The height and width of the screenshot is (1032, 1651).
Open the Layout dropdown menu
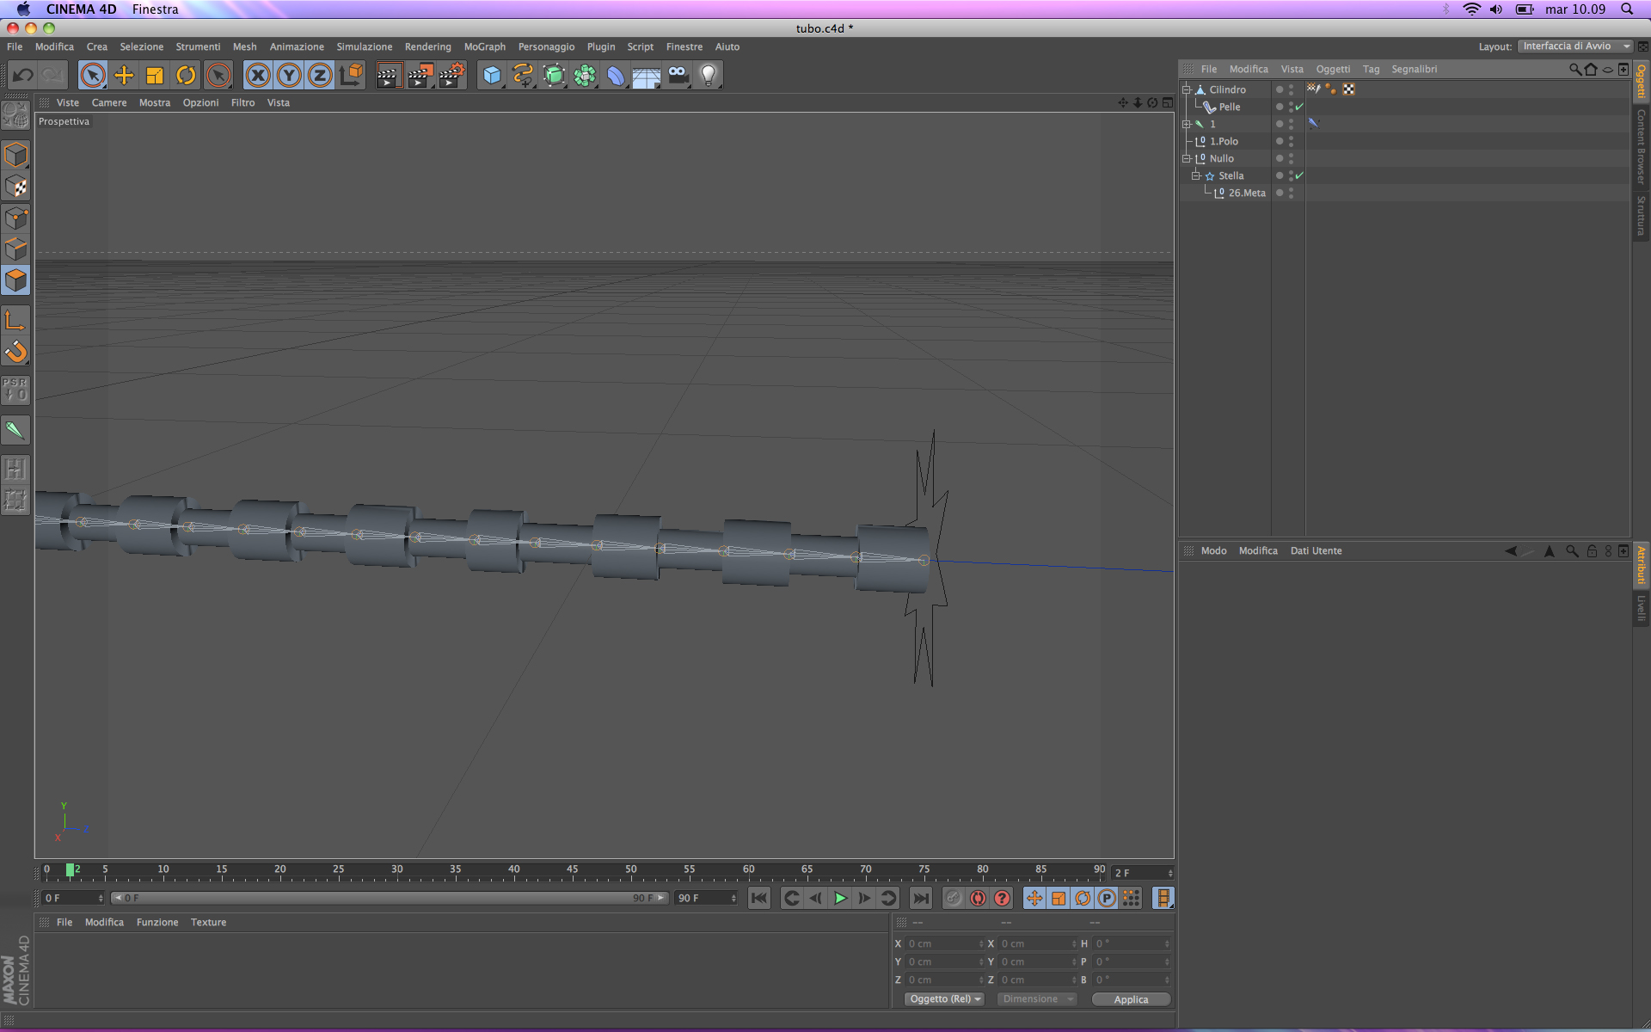pos(1574,46)
